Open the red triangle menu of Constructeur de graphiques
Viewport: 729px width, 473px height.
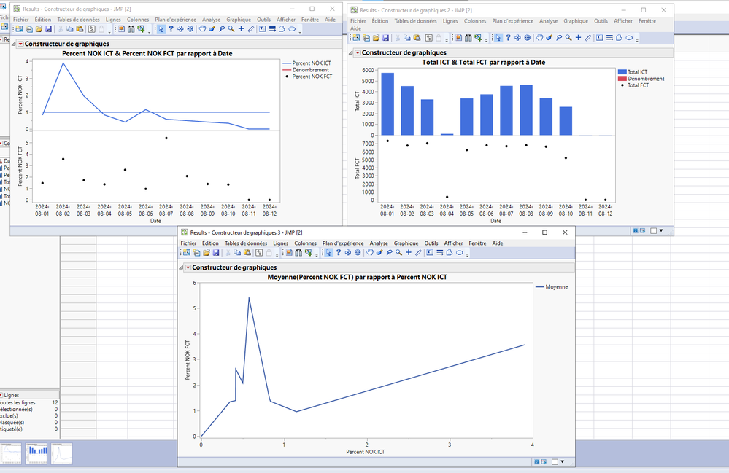pos(20,44)
